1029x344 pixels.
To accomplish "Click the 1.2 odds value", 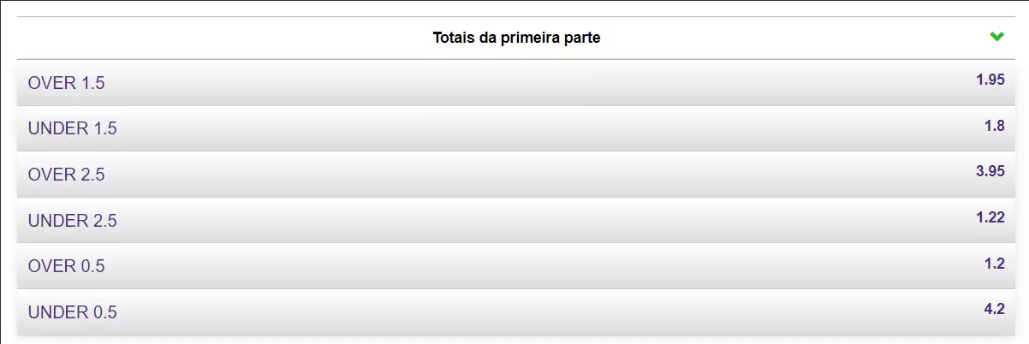I will [994, 263].
